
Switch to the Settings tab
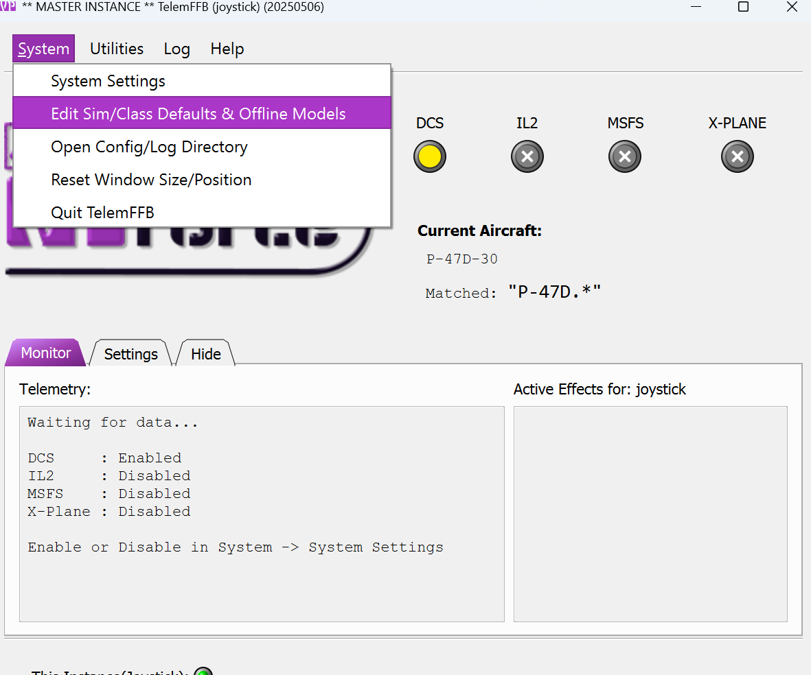pos(131,353)
